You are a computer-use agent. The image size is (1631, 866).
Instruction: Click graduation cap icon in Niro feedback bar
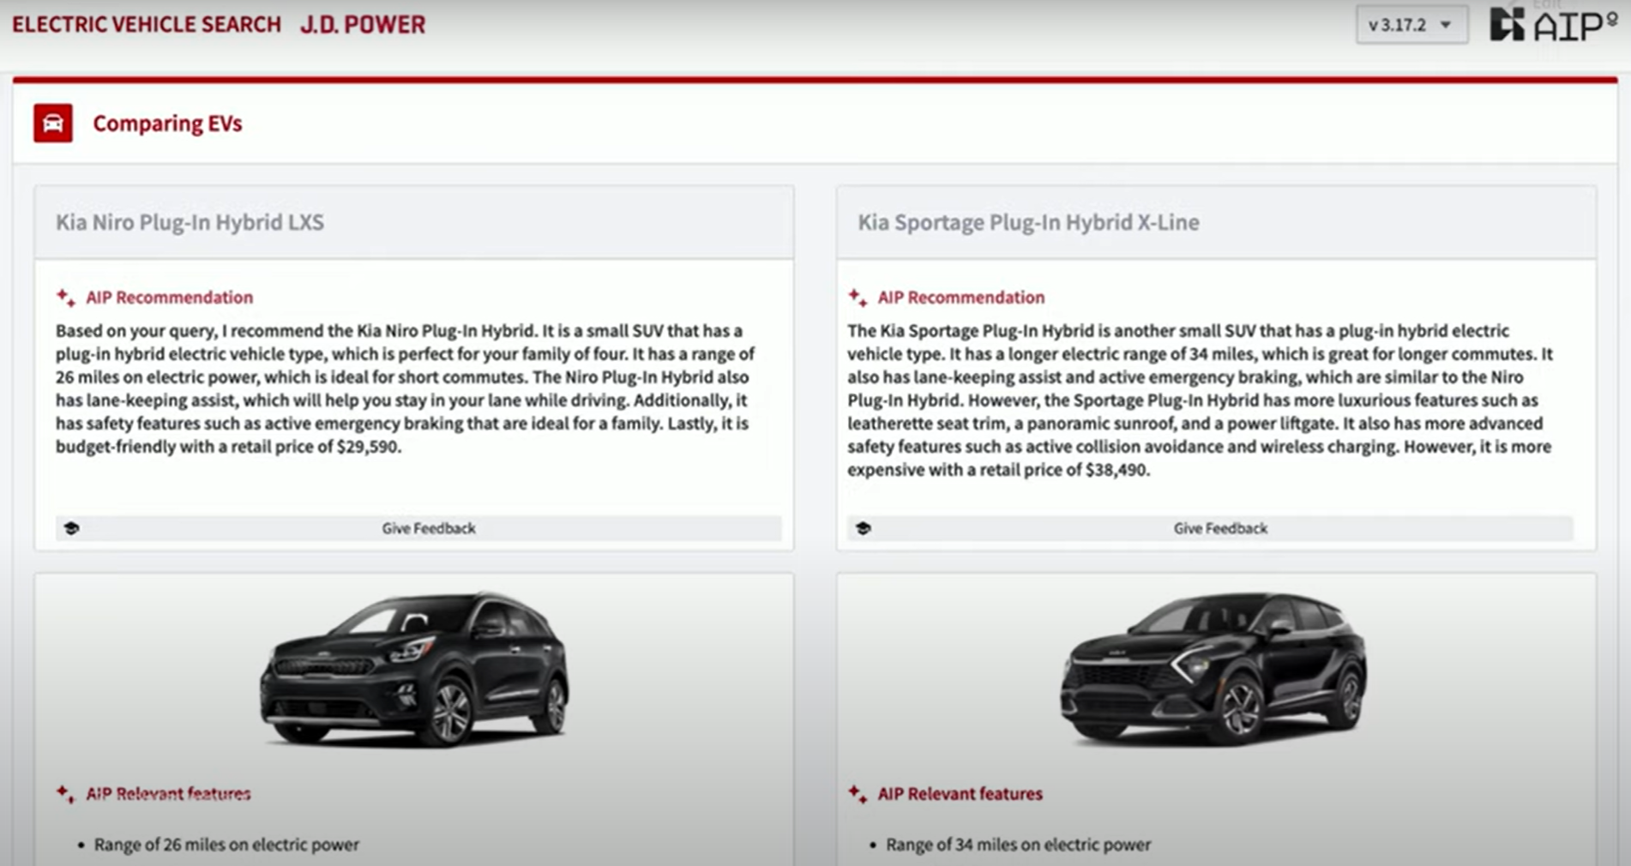72,528
